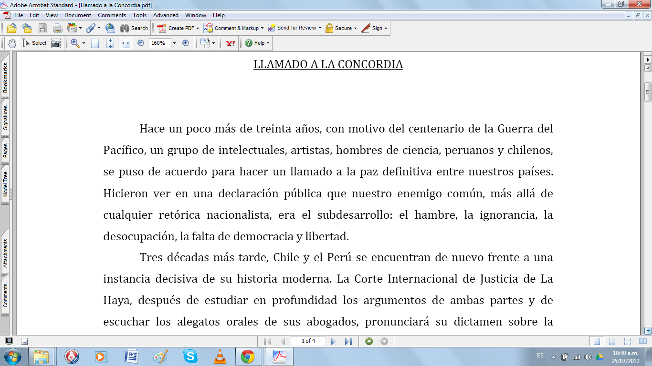This screenshot has height=366, width=652.
Task: Click the Open file folder icon
Action: (12, 28)
